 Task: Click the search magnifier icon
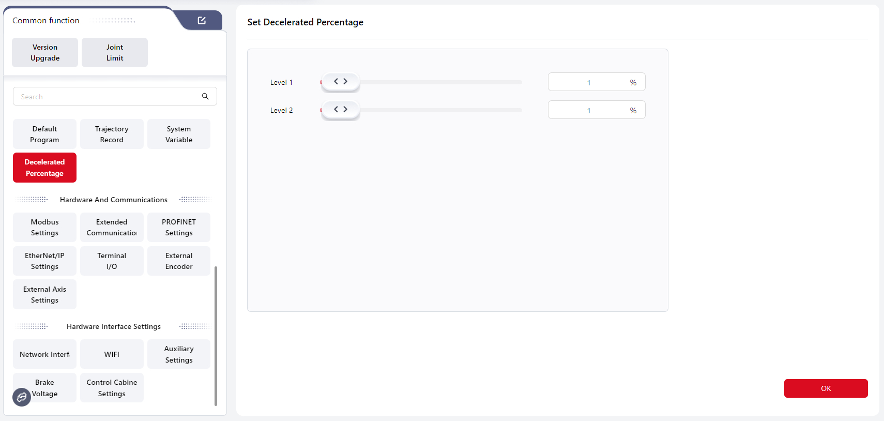(x=205, y=96)
